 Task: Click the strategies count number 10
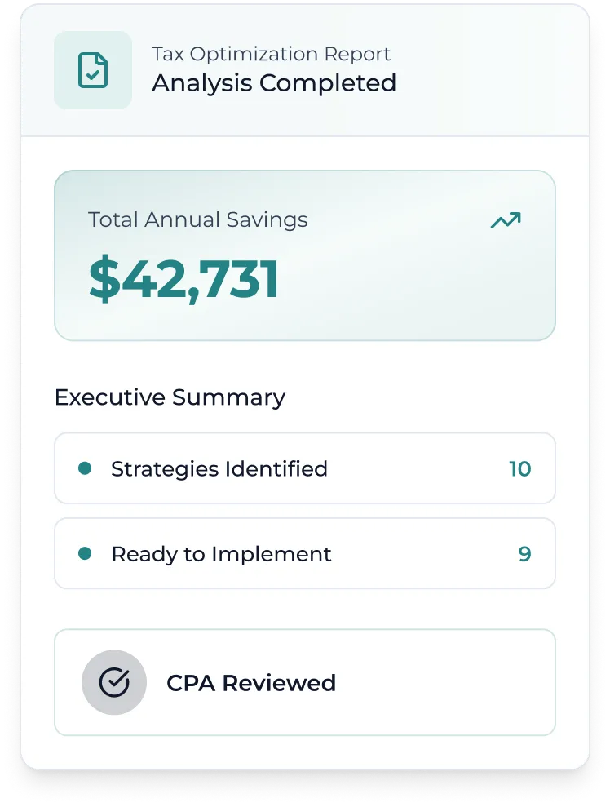click(x=519, y=469)
